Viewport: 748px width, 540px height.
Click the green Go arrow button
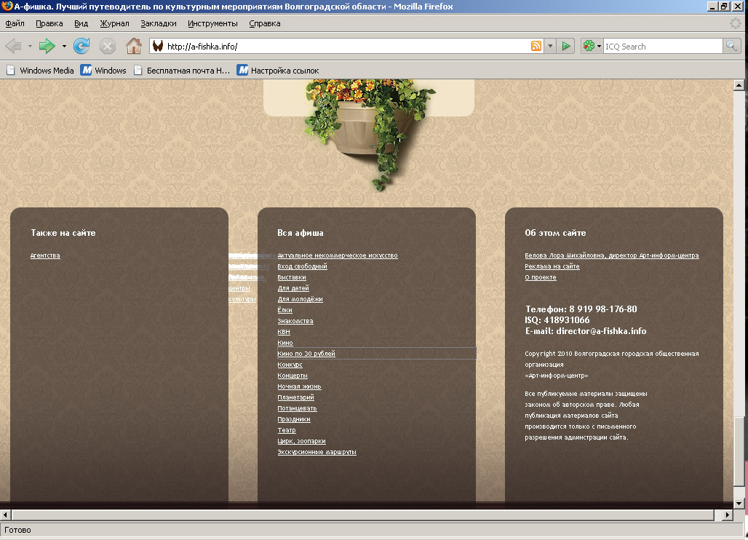[566, 47]
